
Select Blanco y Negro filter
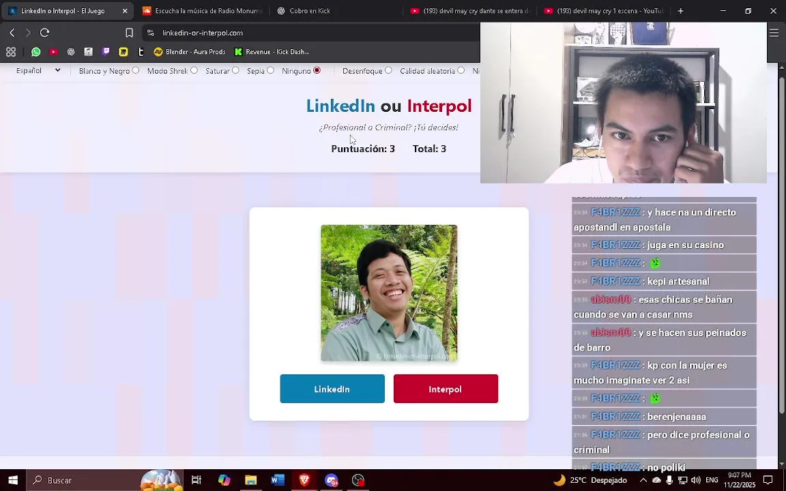click(x=135, y=71)
